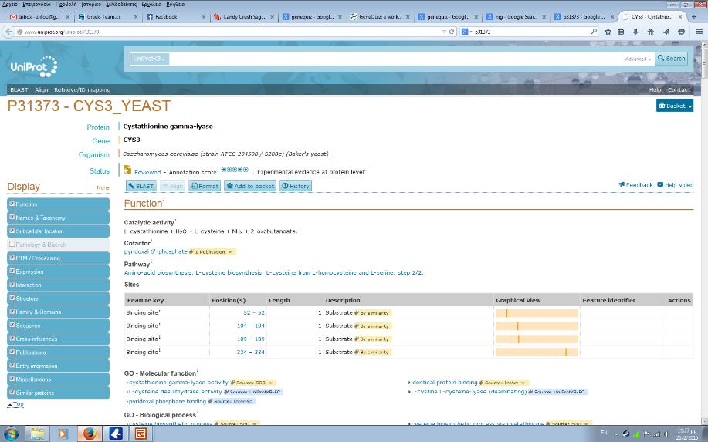Select display None link
Viewport: 708px width, 442px height.
(103, 187)
